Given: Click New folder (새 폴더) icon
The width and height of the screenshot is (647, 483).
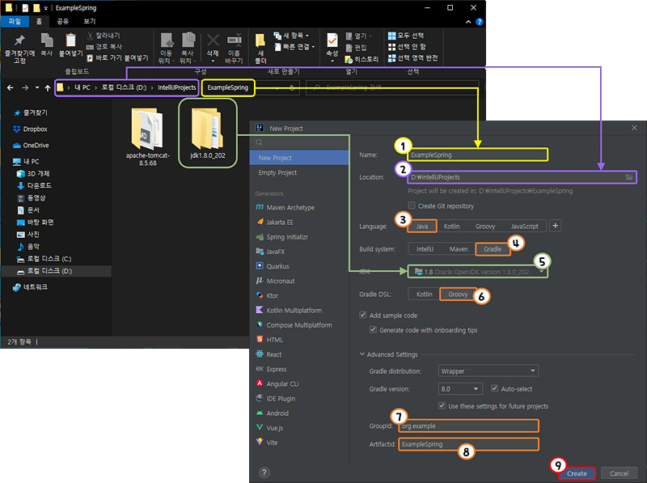Looking at the screenshot, I should coord(260,41).
